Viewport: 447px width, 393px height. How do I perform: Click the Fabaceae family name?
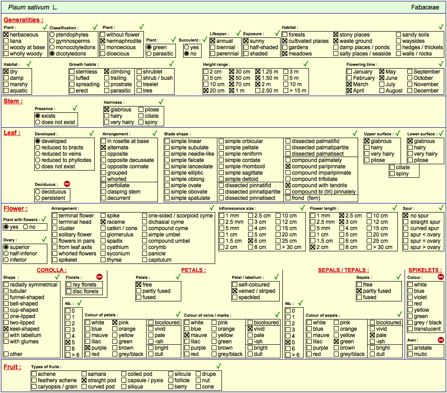425,7
